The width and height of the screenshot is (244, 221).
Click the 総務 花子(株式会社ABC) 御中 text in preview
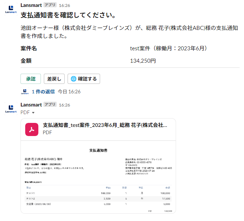point(43,159)
